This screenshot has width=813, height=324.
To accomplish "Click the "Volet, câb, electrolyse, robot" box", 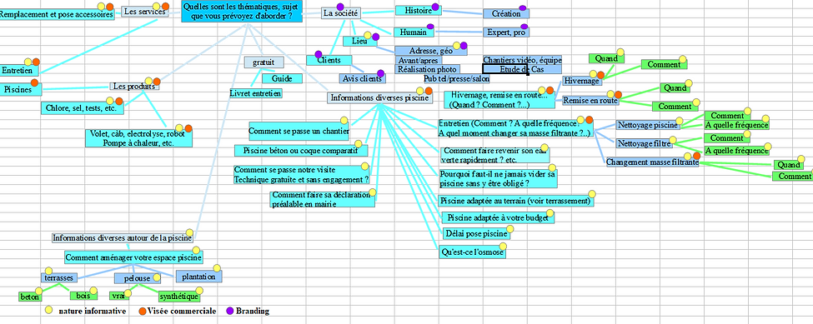I will (x=138, y=138).
